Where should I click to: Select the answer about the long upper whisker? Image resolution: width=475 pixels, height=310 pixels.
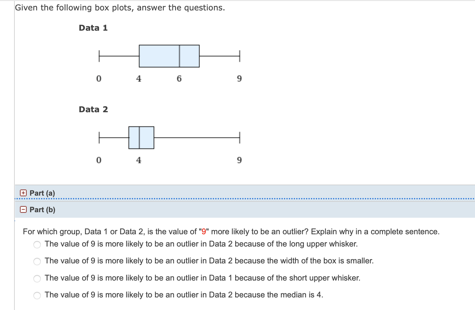point(37,244)
